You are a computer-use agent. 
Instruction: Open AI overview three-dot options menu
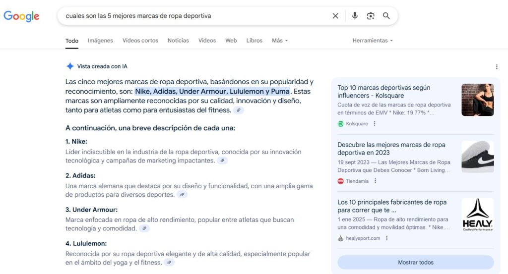pos(497,66)
